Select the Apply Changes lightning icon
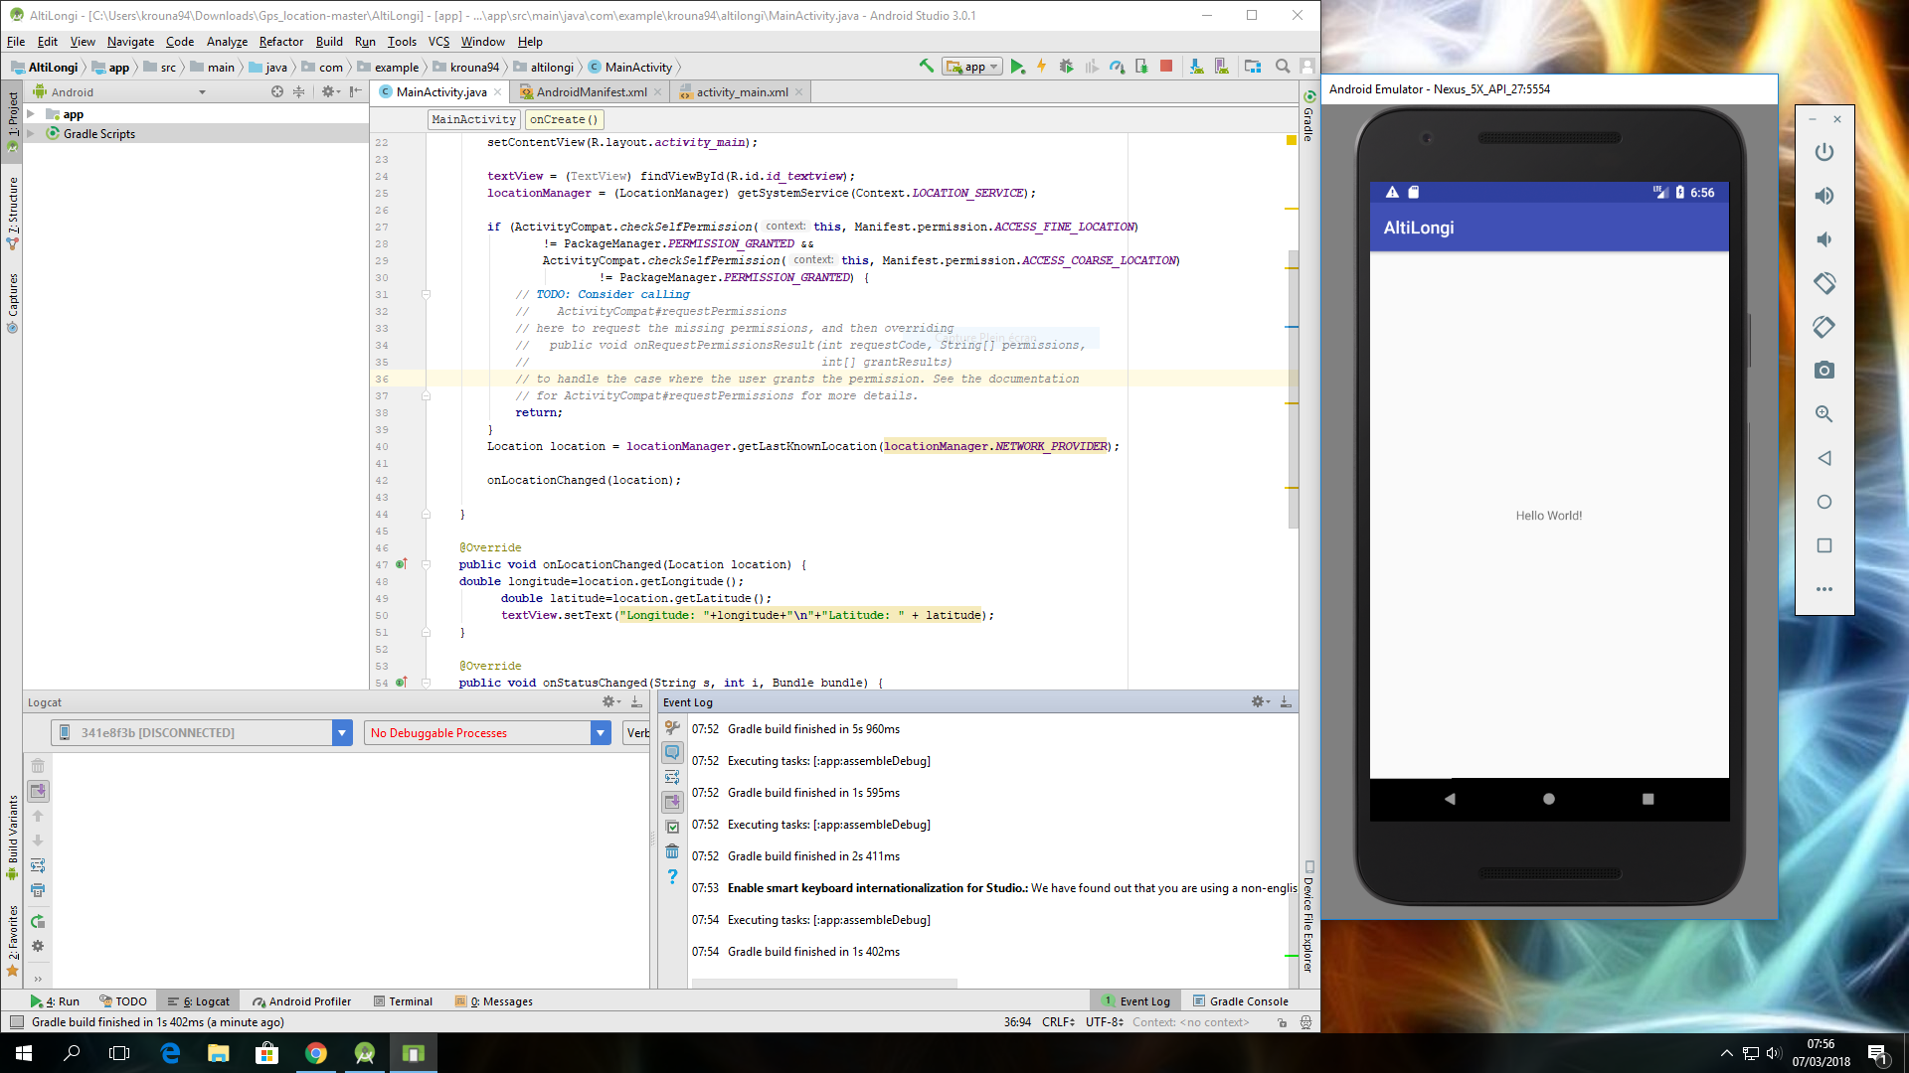Image resolution: width=1909 pixels, height=1073 pixels. tap(1042, 67)
